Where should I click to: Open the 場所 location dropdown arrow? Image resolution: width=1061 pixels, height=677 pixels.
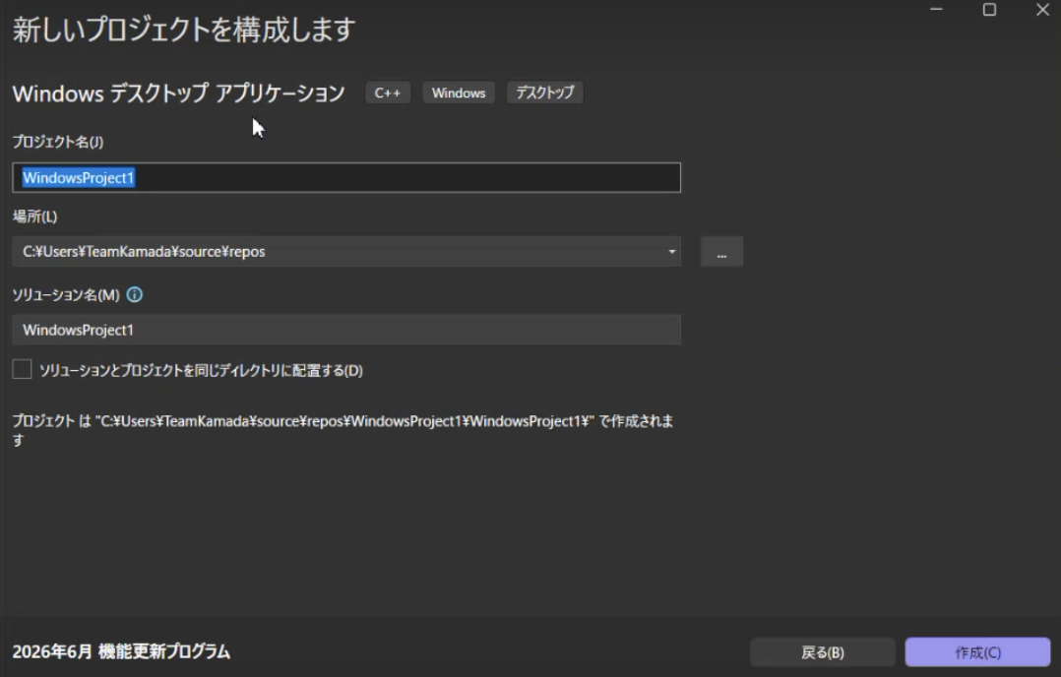tap(671, 252)
